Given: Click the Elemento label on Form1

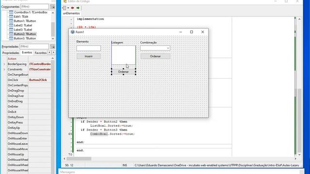Looking at the screenshot, I should pyautogui.click(x=82, y=42).
